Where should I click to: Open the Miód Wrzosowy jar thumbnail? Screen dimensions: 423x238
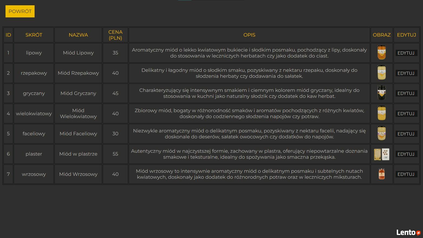tap(382, 174)
